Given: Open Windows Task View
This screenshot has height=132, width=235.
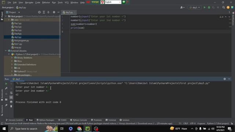Looking at the screenshot, I should coord(62,129).
